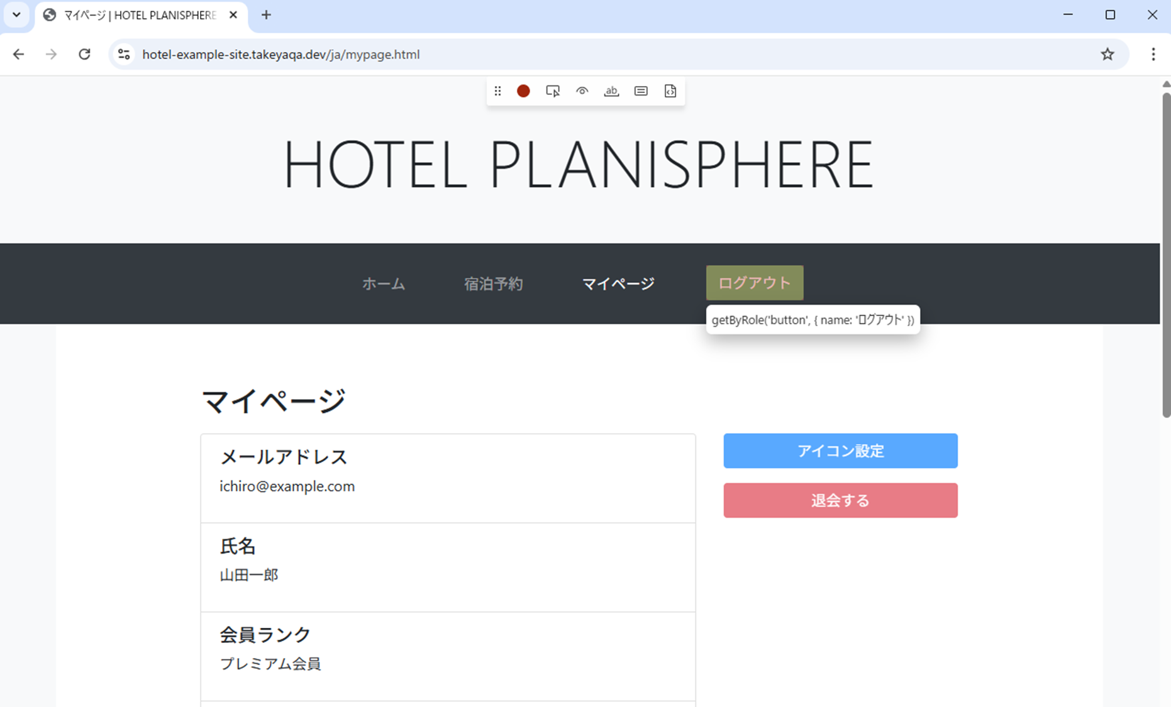Click the red 退会する button
The image size is (1171, 707).
(x=840, y=500)
